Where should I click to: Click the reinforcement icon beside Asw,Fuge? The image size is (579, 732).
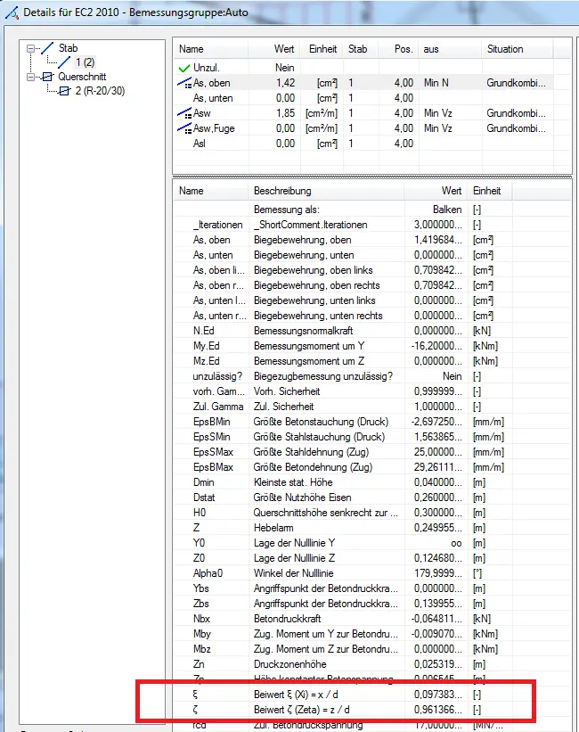184,128
